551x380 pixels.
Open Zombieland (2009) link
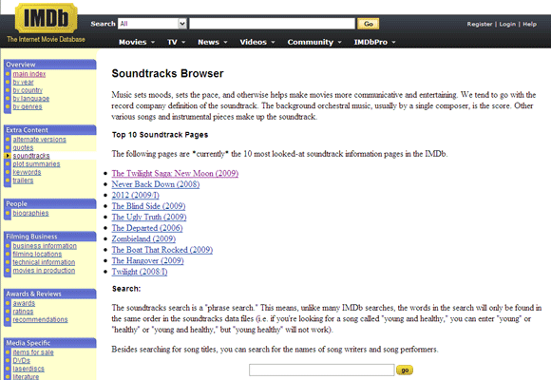tap(143, 238)
